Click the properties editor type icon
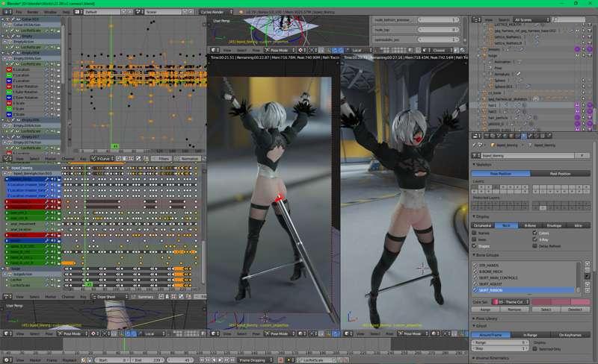Screen dimensions: 598x364 pos(477,136)
